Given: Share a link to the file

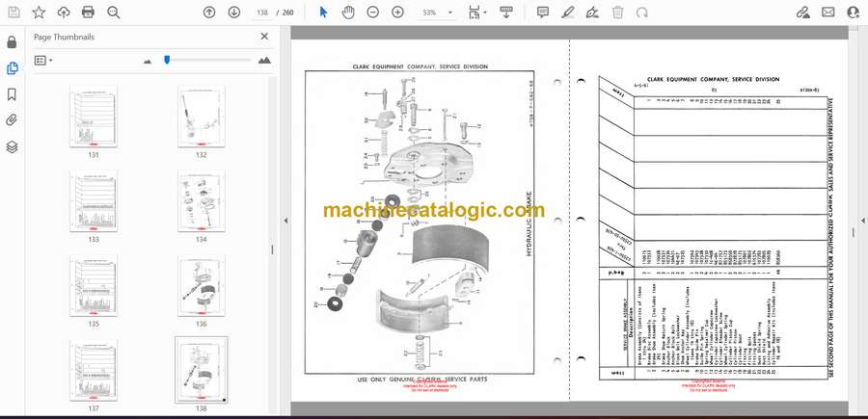Looking at the screenshot, I should [803, 13].
